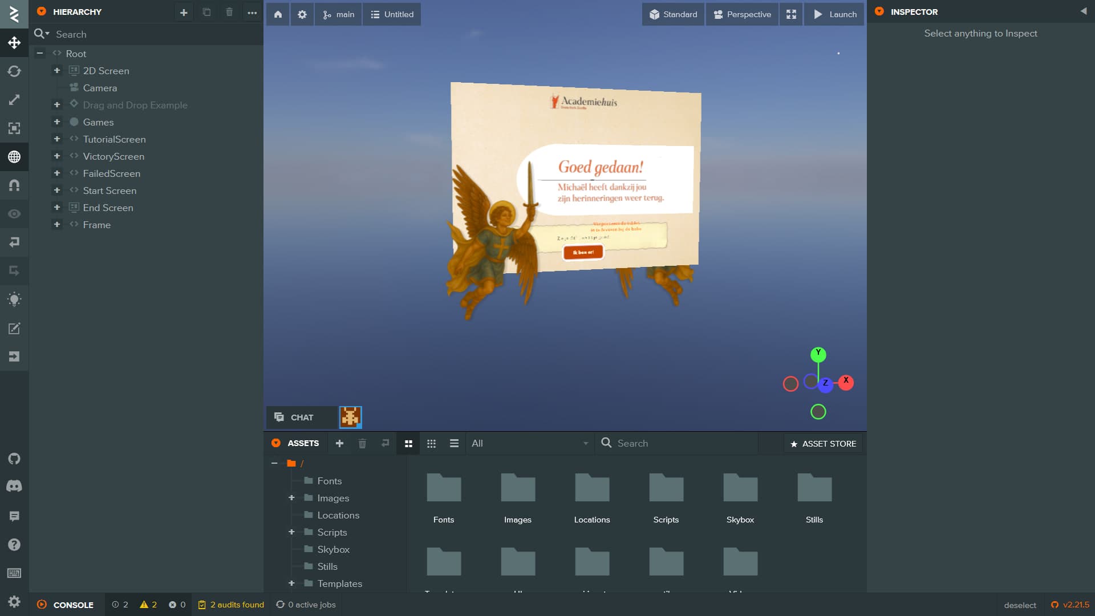Toggle viewport fullscreen expand icon
The width and height of the screenshot is (1095, 616).
click(791, 14)
